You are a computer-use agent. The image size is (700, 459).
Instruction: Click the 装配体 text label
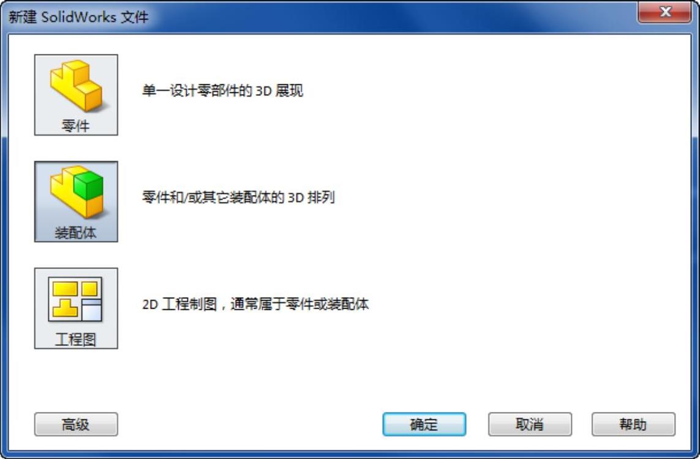click(x=75, y=232)
